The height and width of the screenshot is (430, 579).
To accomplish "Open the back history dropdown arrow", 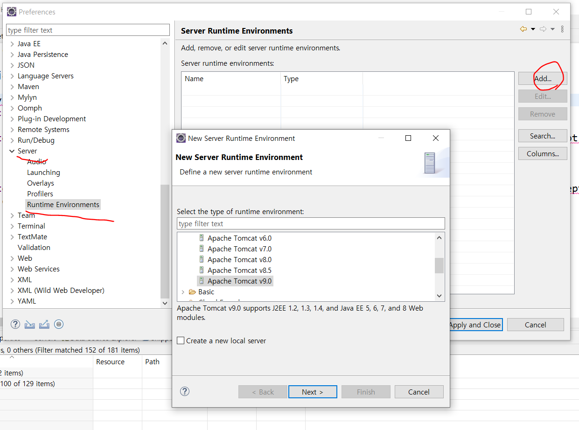I will [x=533, y=29].
